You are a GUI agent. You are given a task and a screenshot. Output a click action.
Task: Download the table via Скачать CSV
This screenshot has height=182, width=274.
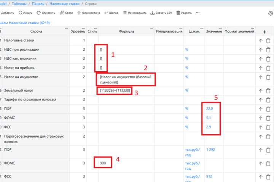pos(161,13)
